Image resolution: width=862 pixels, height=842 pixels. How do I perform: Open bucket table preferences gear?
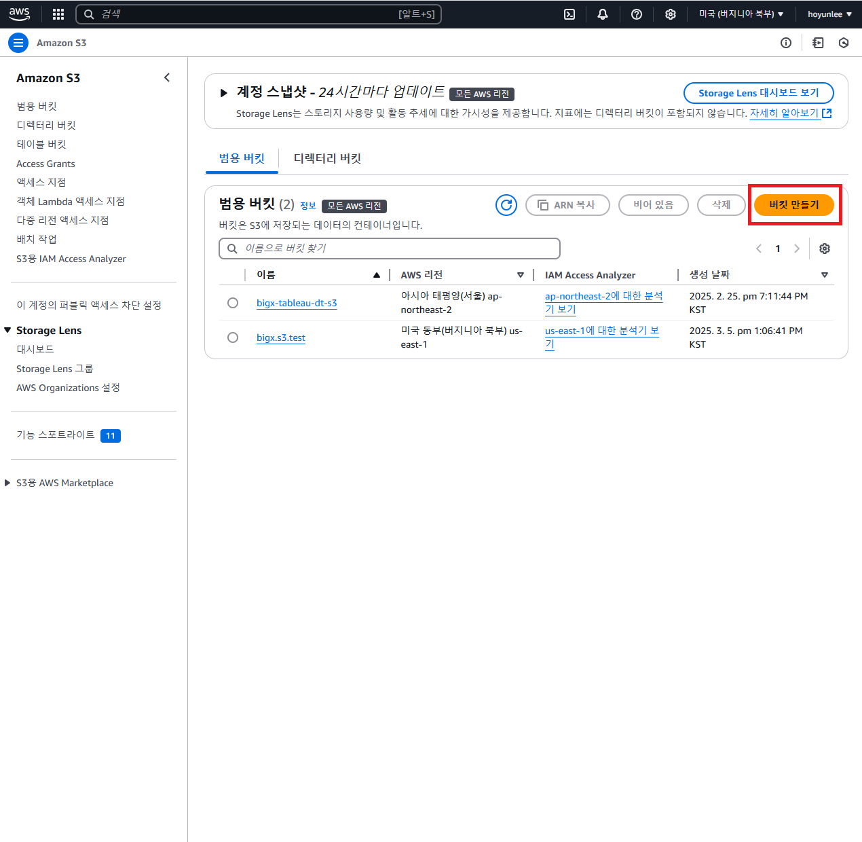pyautogui.click(x=825, y=249)
